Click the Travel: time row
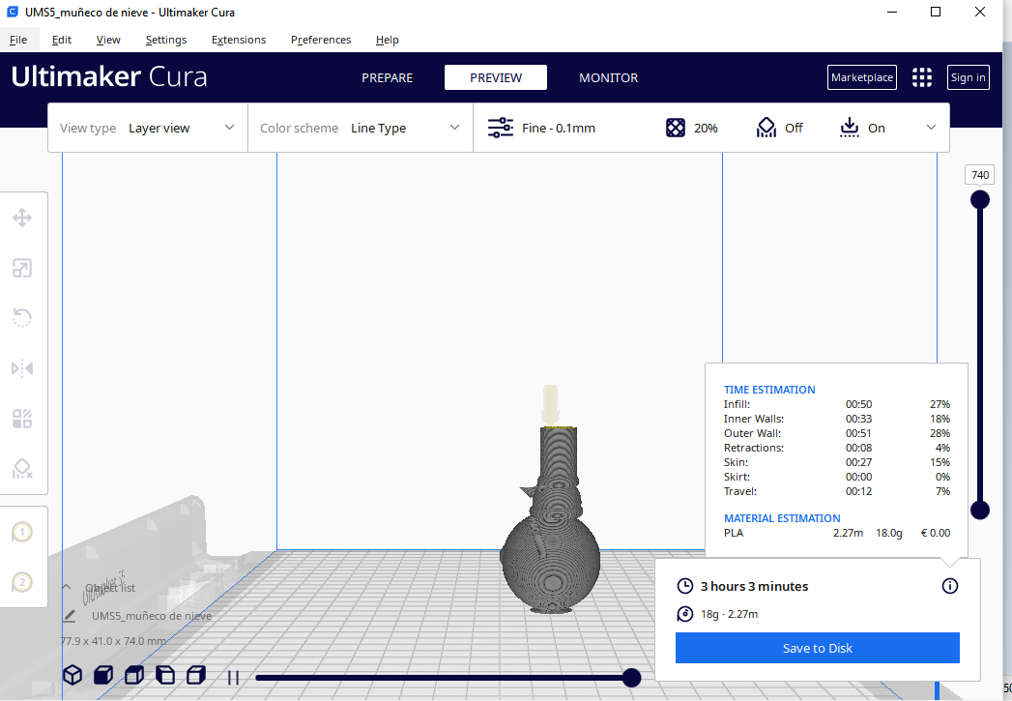The image size is (1012, 701). point(836,491)
